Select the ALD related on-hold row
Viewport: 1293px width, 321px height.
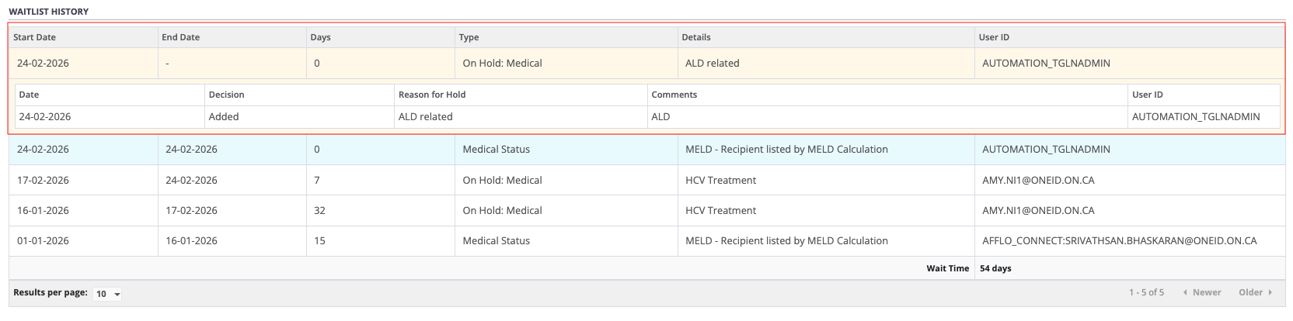click(502, 64)
